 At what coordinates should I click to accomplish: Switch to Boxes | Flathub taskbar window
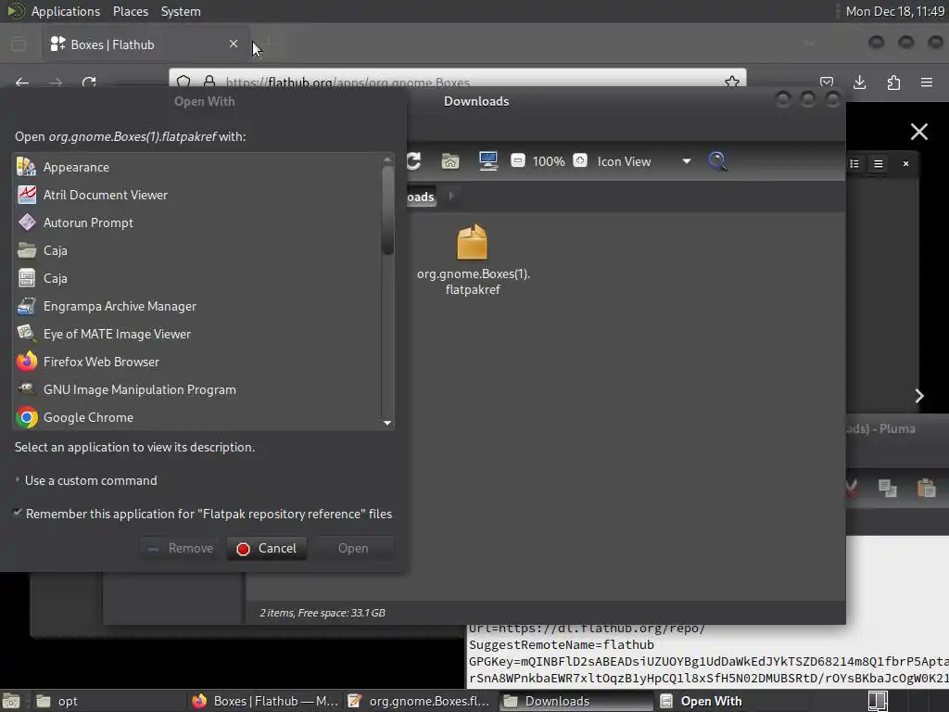click(265, 701)
